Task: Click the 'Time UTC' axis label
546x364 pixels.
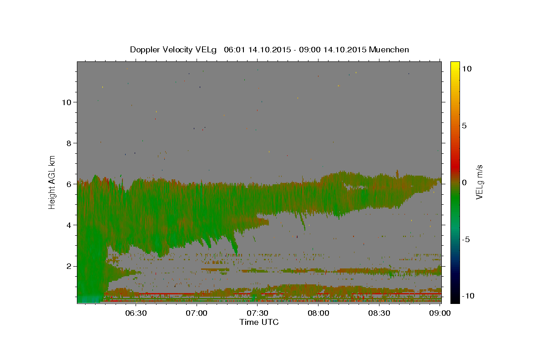Action: pyautogui.click(x=259, y=322)
